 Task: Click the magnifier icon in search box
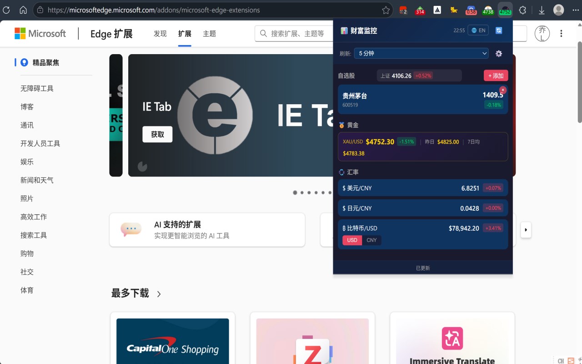point(264,33)
